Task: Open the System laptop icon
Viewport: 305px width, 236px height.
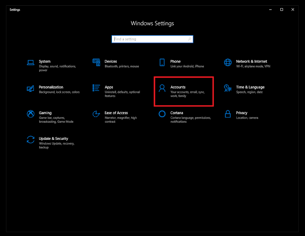Action: coord(30,62)
